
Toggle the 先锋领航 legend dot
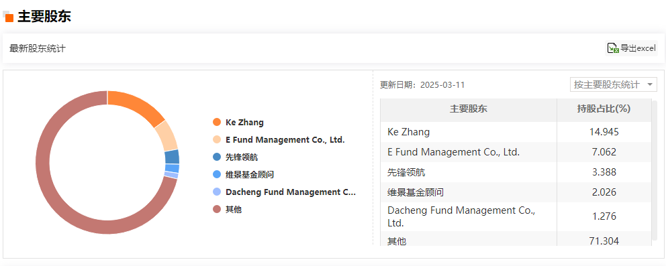[x=217, y=157]
